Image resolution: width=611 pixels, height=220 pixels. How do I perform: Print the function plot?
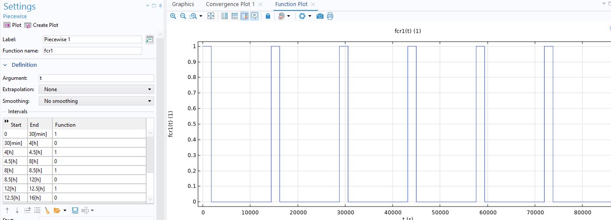pyautogui.click(x=330, y=16)
